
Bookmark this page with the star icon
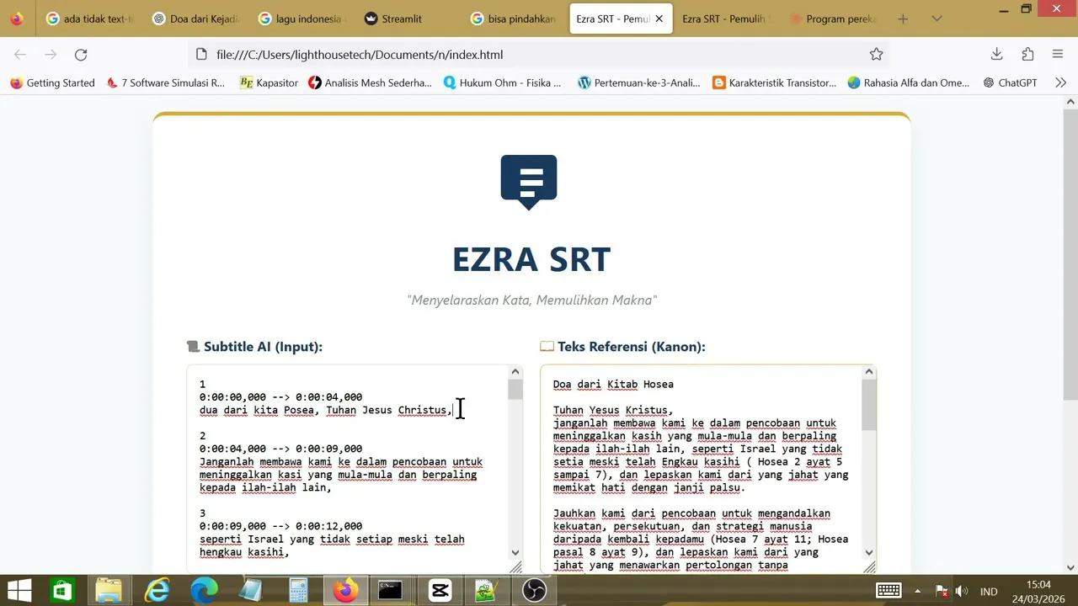click(x=876, y=55)
